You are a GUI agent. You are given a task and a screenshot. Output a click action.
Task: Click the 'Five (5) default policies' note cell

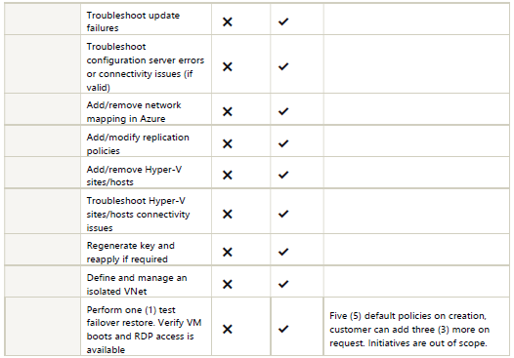point(416,327)
